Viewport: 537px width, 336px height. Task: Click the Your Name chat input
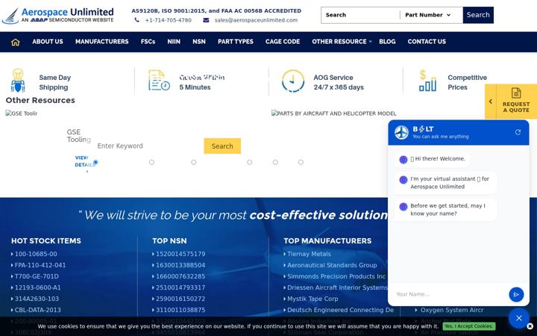click(449, 294)
